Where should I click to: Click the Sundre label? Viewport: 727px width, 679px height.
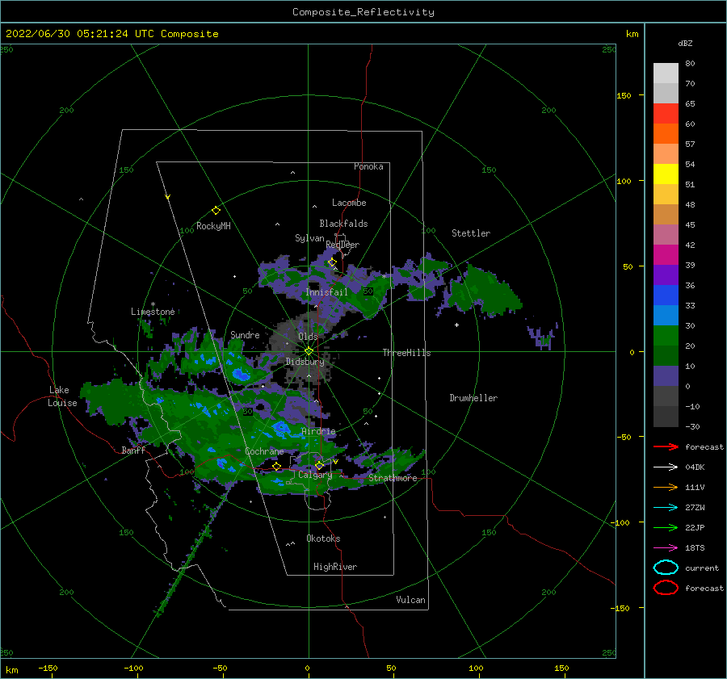pos(245,334)
